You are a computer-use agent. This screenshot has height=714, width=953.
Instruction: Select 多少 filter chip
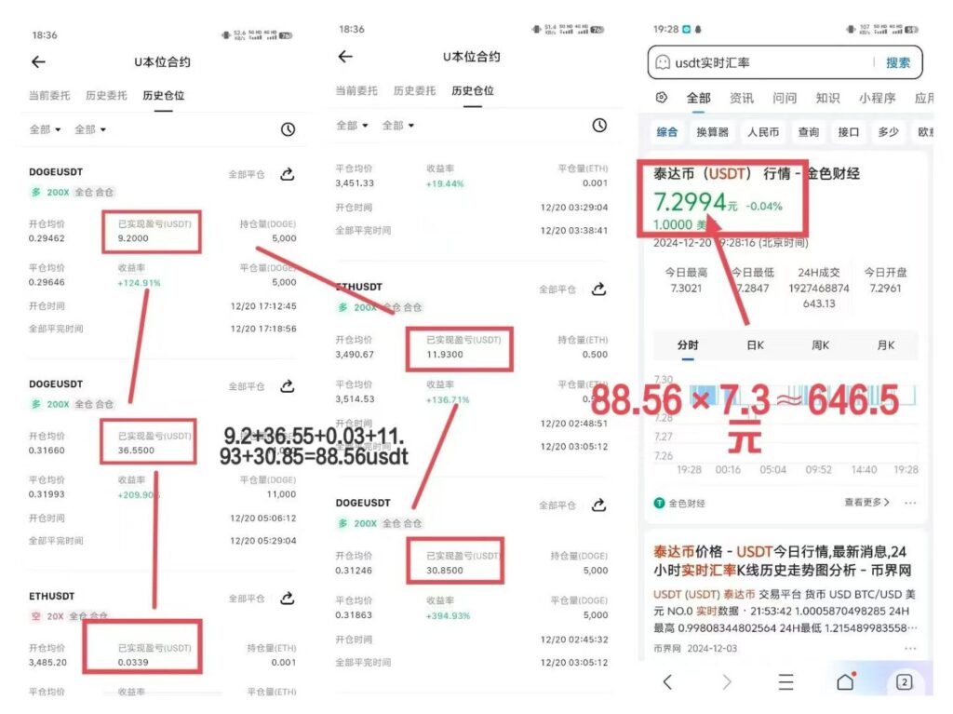[888, 132]
